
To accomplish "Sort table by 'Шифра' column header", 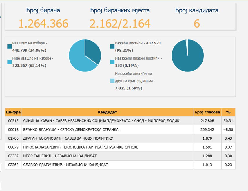I will click(13, 112).
